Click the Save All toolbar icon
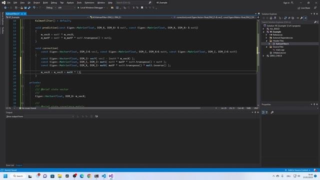The image size is (320, 180). point(29,8)
